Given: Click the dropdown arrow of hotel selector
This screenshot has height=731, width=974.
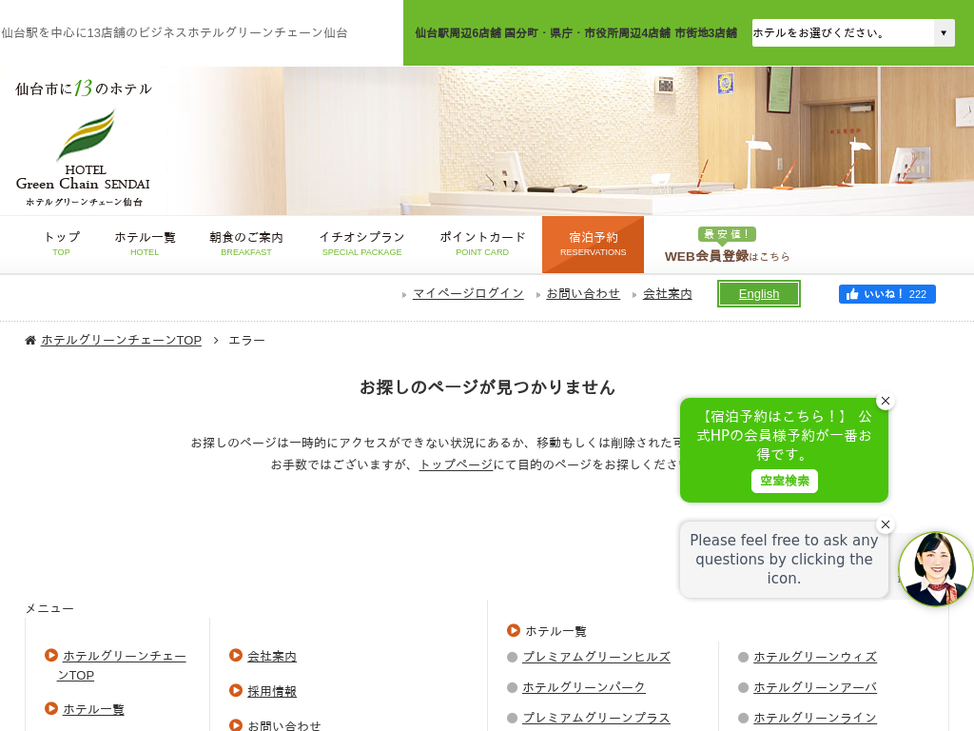Looking at the screenshot, I should (944, 33).
